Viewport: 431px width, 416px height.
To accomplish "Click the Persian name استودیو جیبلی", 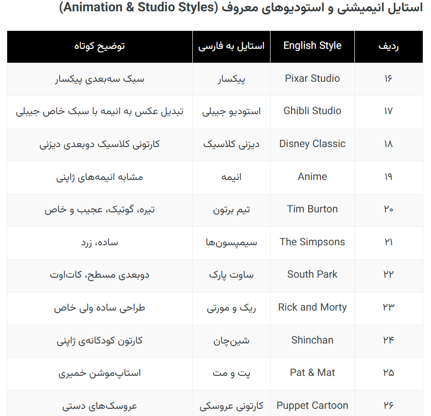I will (x=231, y=111).
